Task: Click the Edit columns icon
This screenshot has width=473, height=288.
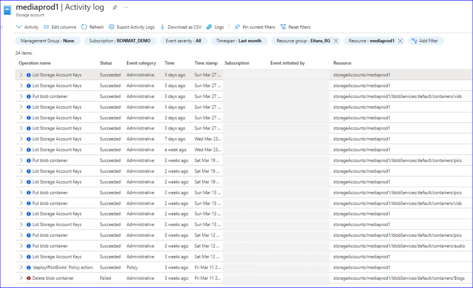Action: 46,27
